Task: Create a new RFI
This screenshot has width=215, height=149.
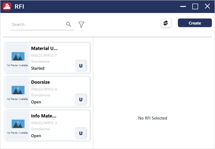Action: click(195, 23)
